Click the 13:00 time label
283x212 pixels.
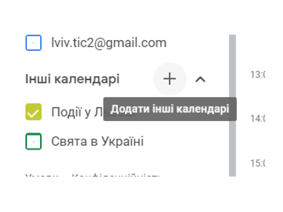point(258,74)
